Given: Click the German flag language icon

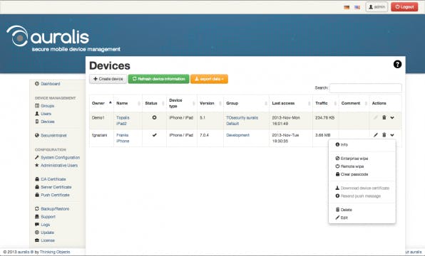Looking at the screenshot, I should (347, 7).
